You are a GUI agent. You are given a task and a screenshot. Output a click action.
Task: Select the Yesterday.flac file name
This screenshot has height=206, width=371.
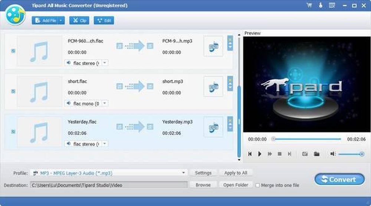(x=82, y=122)
